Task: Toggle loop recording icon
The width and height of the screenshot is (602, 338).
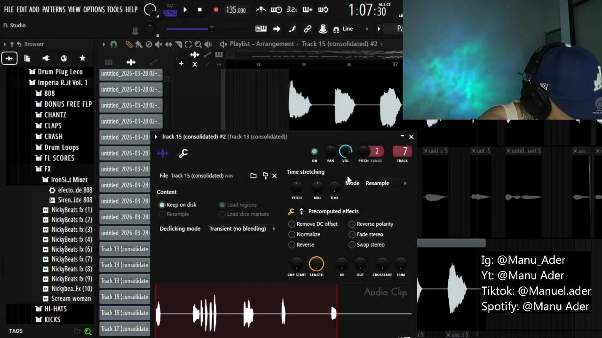Action: click(323, 9)
